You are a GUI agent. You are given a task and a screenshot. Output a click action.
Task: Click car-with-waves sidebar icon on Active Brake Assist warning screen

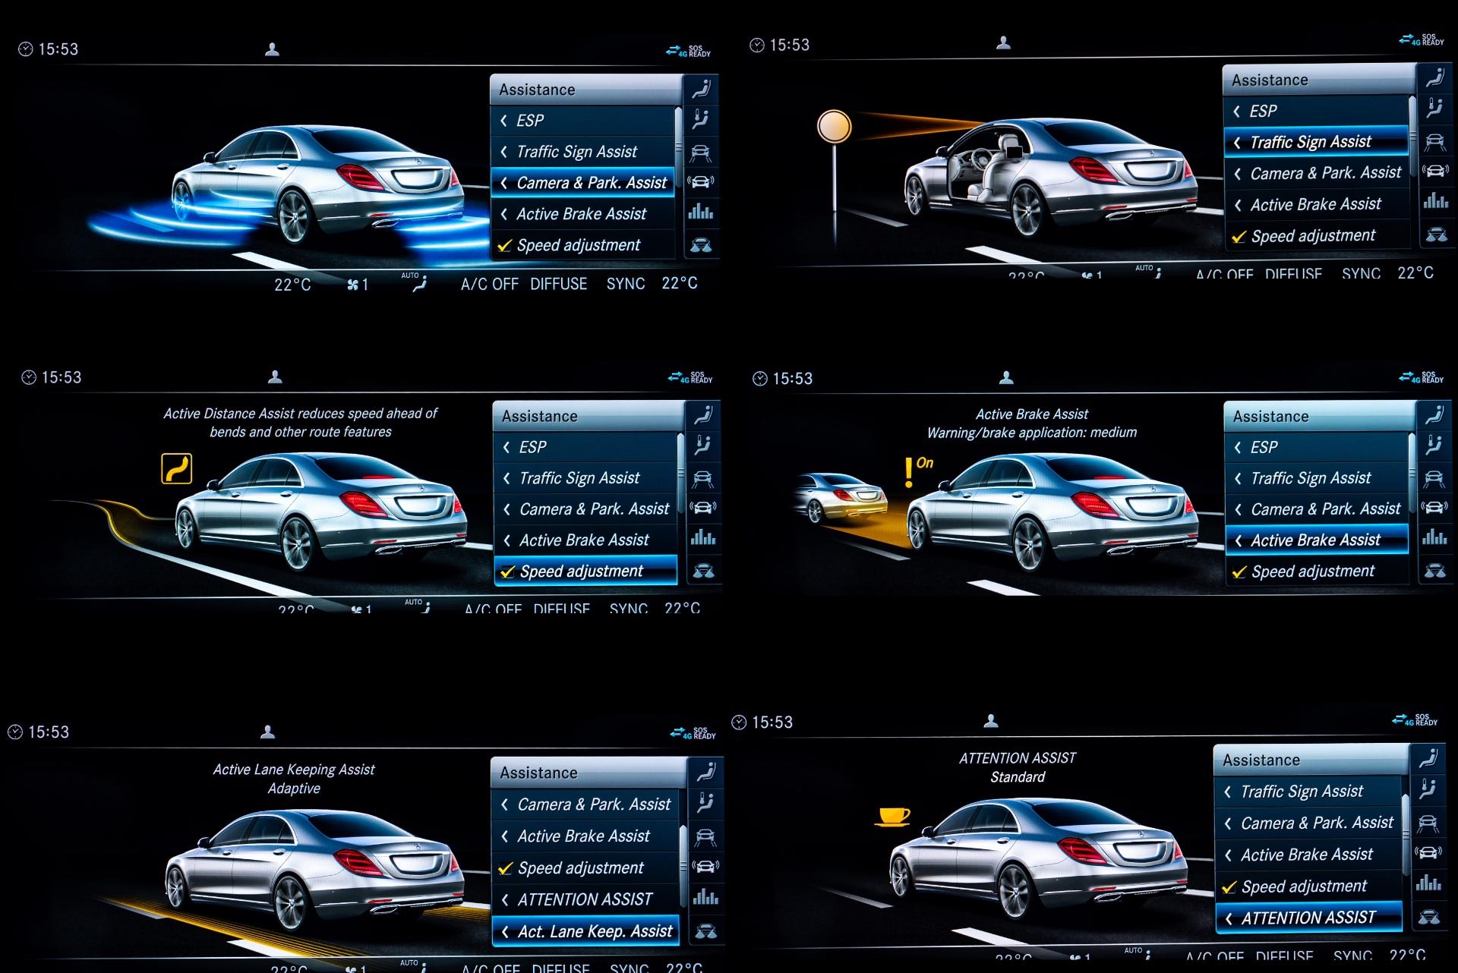point(1434,508)
